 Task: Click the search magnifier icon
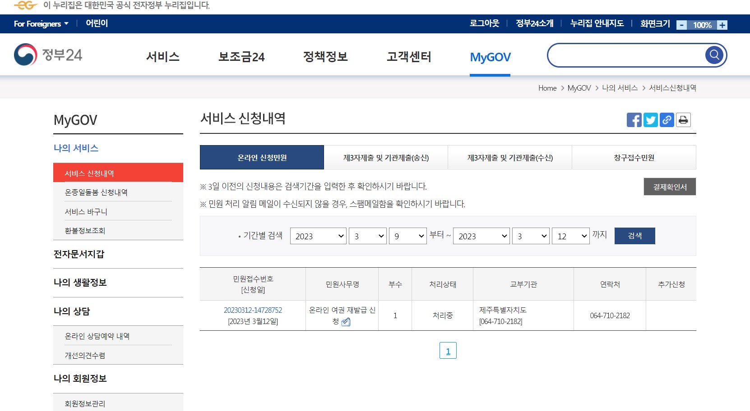coord(713,55)
